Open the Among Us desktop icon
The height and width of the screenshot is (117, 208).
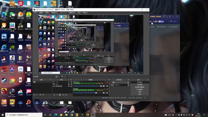(x=4, y=92)
